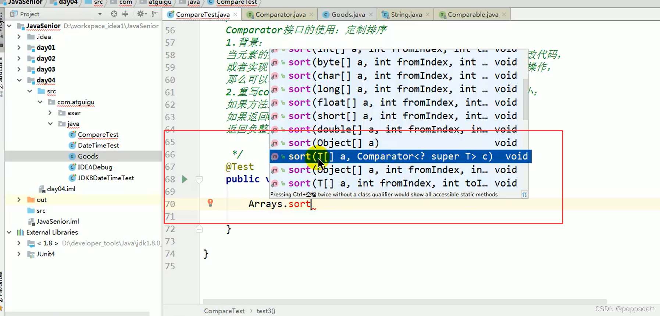Close the String.java tab
This screenshot has width=660, height=316.
click(428, 14)
